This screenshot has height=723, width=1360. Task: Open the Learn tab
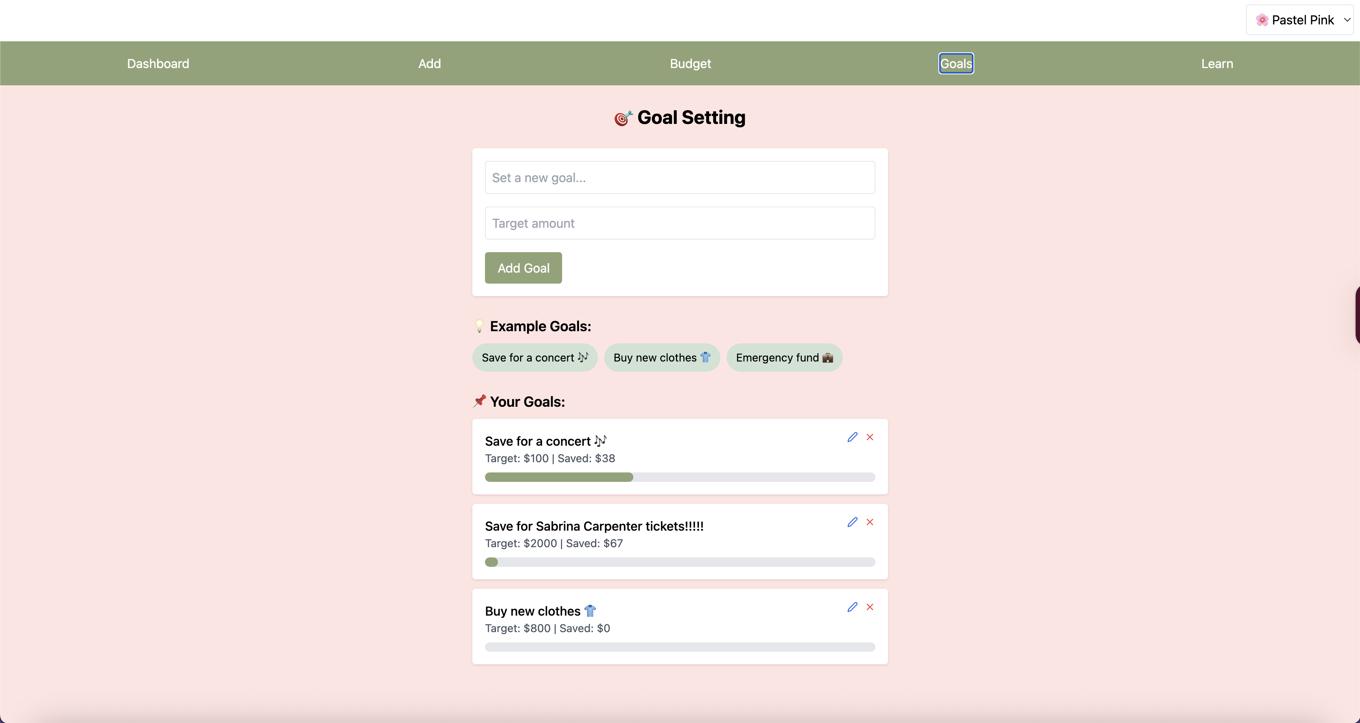tap(1217, 63)
